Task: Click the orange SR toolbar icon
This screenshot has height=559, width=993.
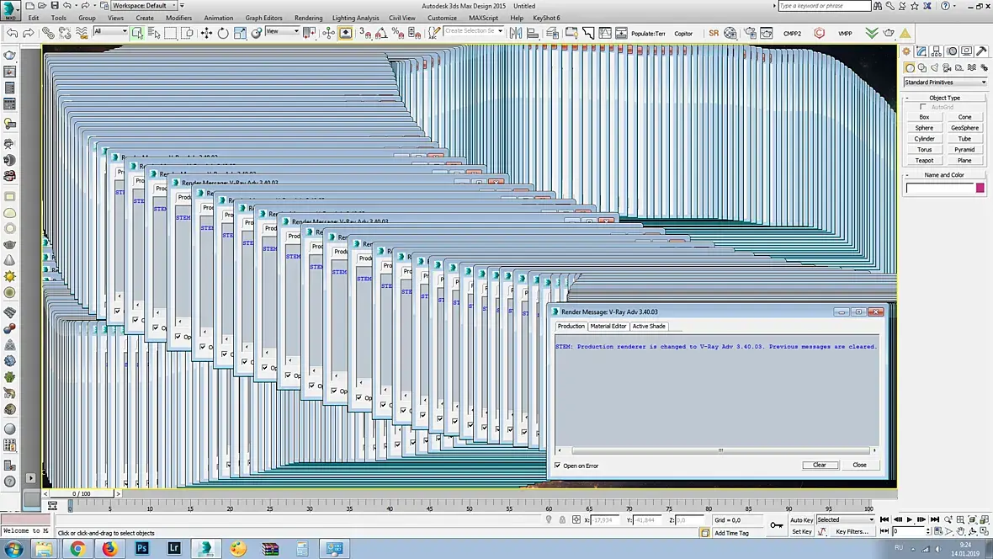Action: point(714,33)
